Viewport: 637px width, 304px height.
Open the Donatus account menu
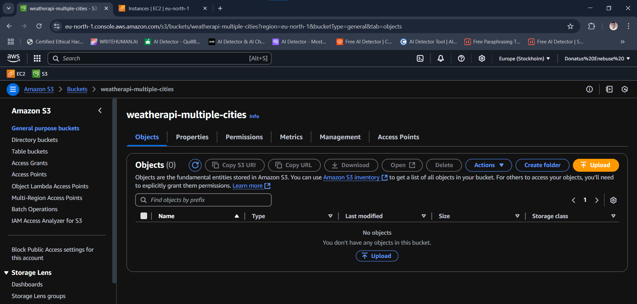pyautogui.click(x=597, y=58)
